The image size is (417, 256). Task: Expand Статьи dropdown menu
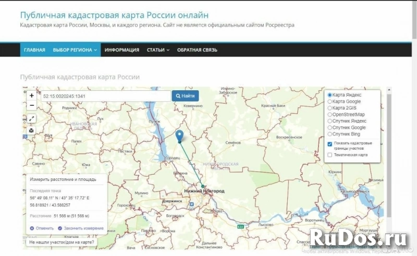tap(158, 50)
